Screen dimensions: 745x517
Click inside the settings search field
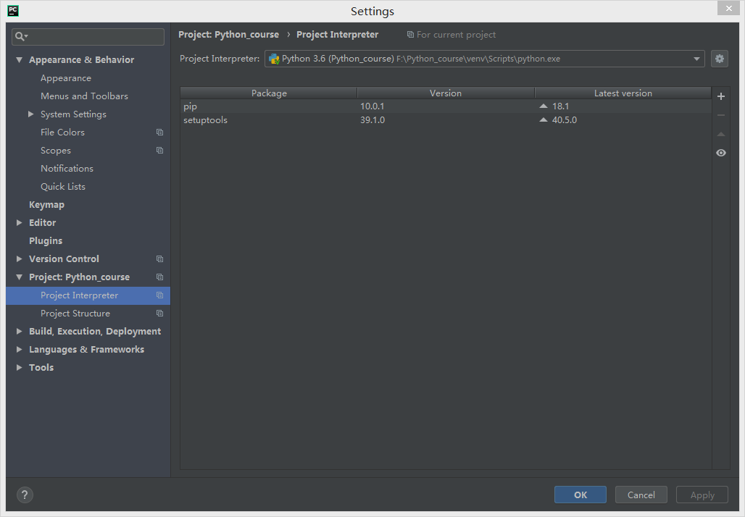pos(87,36)
